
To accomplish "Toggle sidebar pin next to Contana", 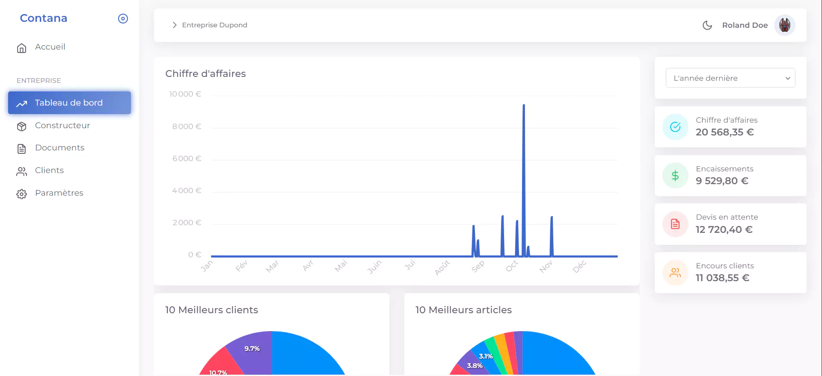I will (x=123, y=18).
